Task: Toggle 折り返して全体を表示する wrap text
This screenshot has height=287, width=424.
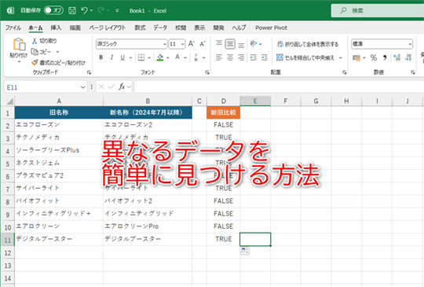Action: 308,44
